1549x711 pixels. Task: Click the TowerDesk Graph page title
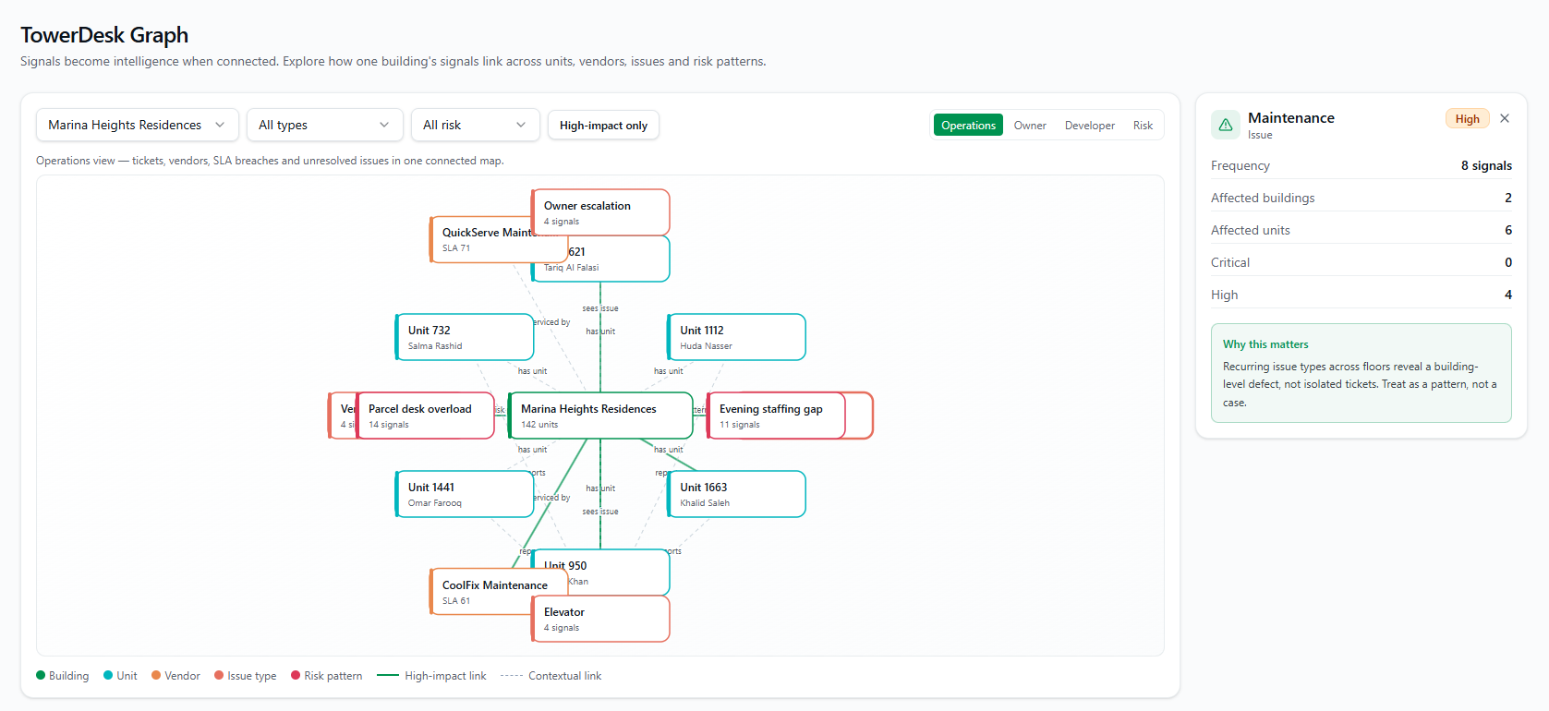[104, 35]
